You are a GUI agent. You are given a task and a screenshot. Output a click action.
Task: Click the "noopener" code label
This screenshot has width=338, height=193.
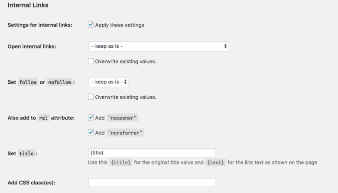pos(122,118)
